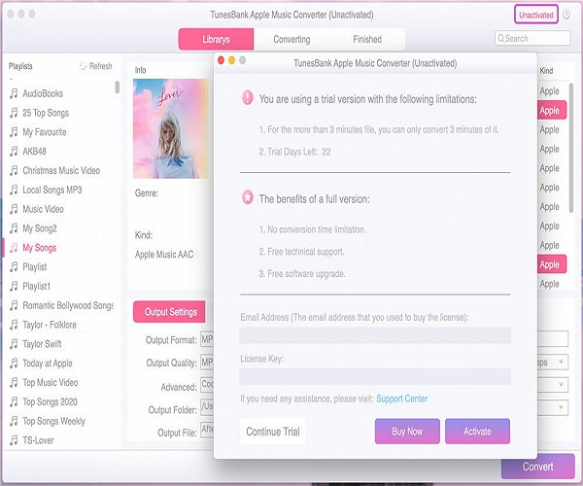The width and height of the screenshot is (583, 486).
Task: Click the Unactivated button
Action: click(x=536, y=15)
